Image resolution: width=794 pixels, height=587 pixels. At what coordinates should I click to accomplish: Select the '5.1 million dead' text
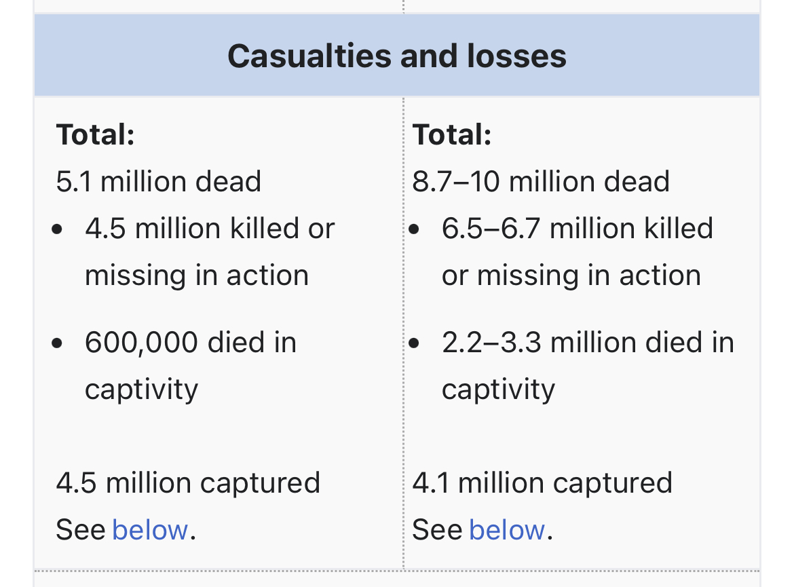tap(159, 181)
